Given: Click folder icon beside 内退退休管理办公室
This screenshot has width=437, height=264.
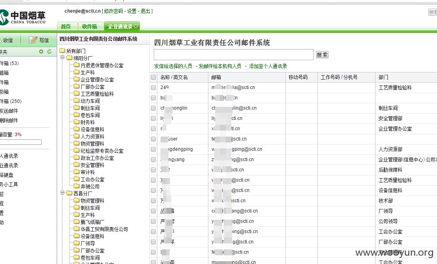Looking at the screenshot, I should [76, 65].
